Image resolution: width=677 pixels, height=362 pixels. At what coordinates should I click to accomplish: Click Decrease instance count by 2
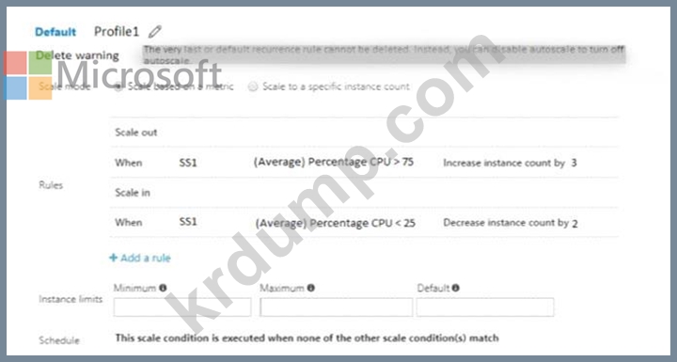coord(511,223)
